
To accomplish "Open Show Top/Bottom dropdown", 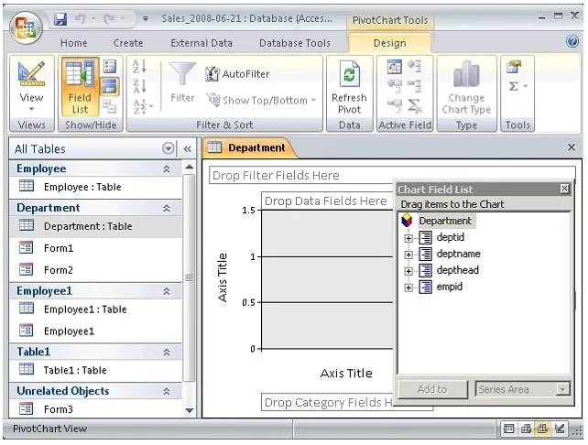I will coord(261,100).
